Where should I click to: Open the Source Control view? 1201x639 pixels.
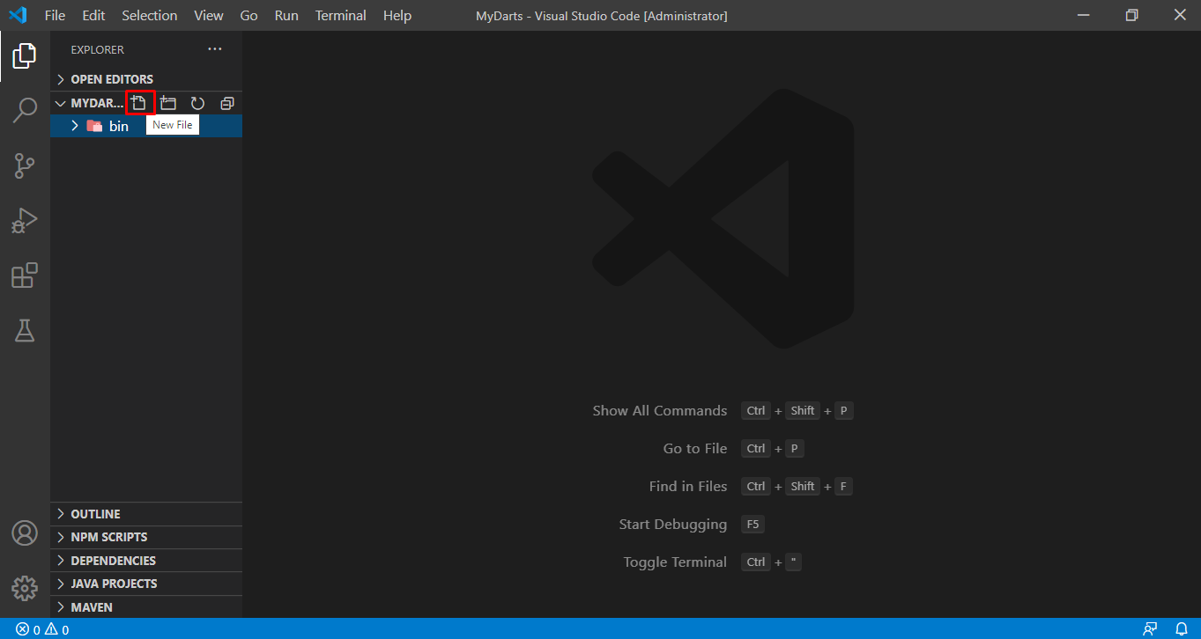[25, 165]
